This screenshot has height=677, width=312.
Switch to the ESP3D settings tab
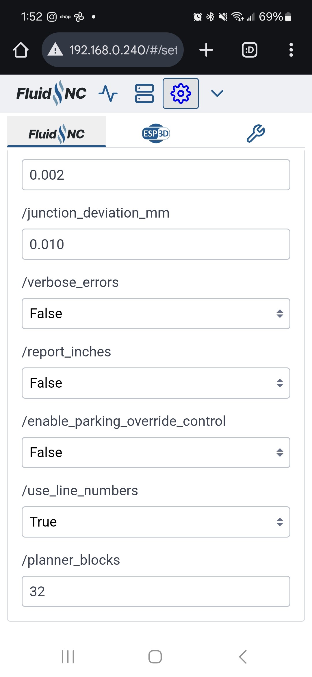point(156,133)
